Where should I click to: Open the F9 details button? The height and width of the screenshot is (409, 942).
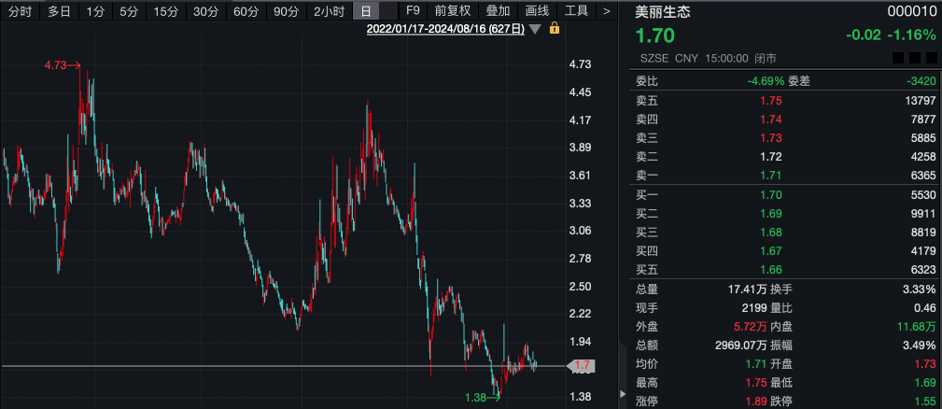(x=413, y=11)
